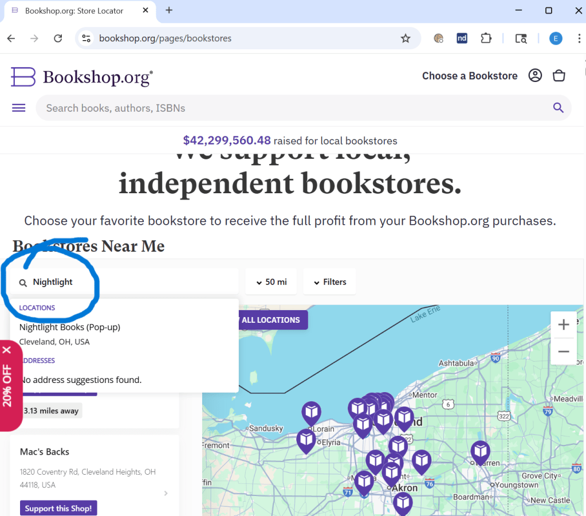Viewport: 586px width, 516px height.
Task: Open the browser extensions puzzle icon
Action: [x=486, y=38]
